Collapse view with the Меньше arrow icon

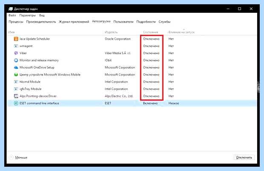(x=11, y=157)
